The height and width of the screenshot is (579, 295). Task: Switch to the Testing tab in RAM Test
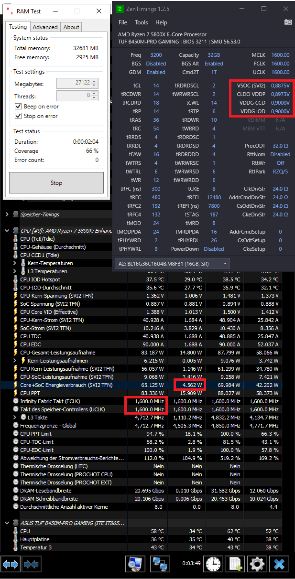(x=18, y=27)
